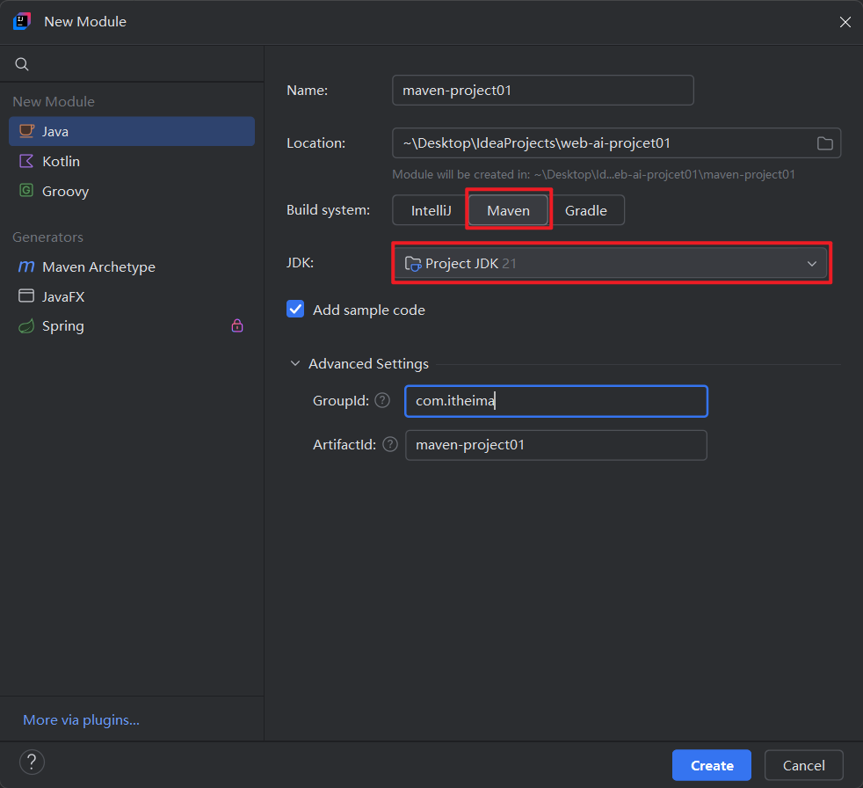
Task: Select Groovy module type
Action: [132, 191]
